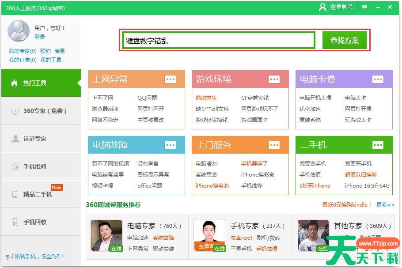Open the 认证专家 sidebar tab

pos(41,139)
